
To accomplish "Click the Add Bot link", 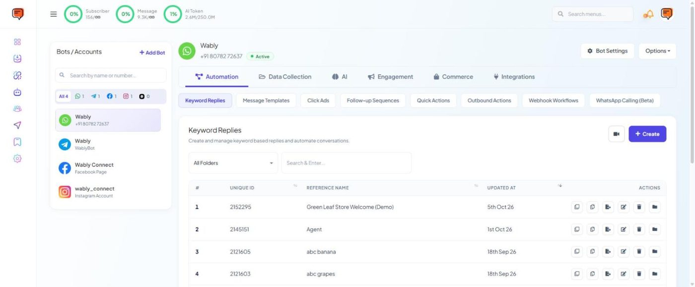I will coord(152,53).
